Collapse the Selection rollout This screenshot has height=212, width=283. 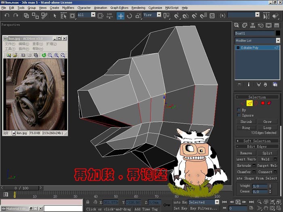257,97
